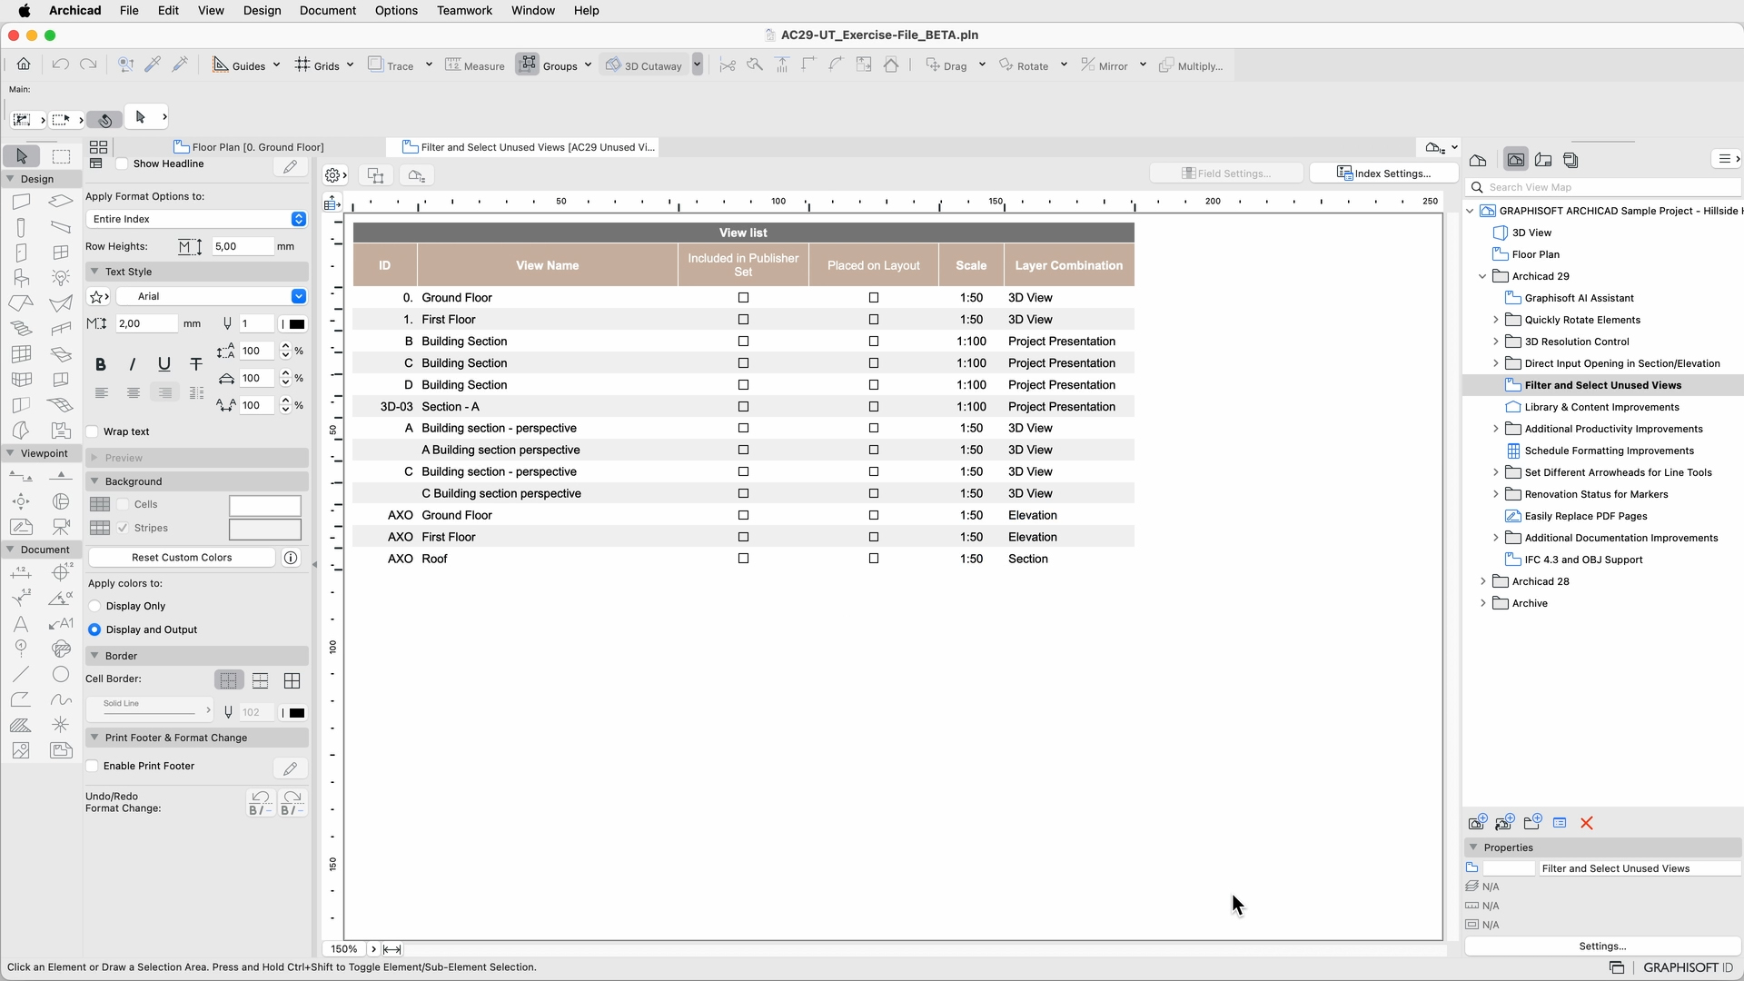Click the red delete view icon
Screen dimensions: 1744x981
tap(1587, 823)
